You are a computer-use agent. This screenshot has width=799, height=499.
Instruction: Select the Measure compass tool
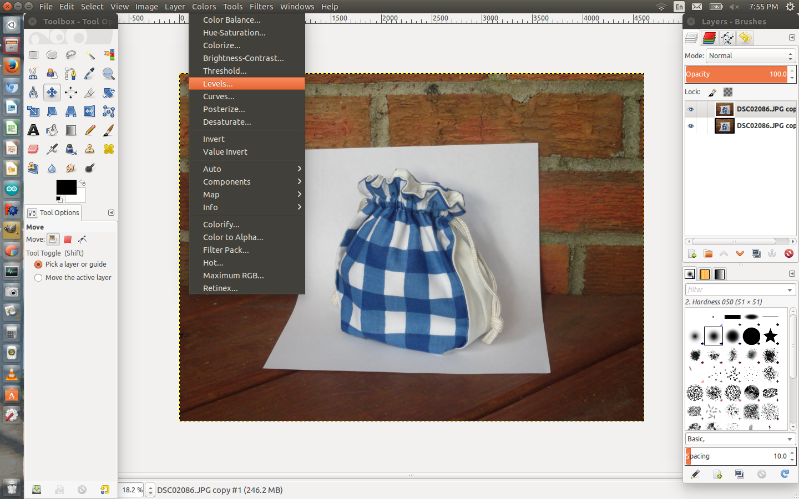[33, 93]
